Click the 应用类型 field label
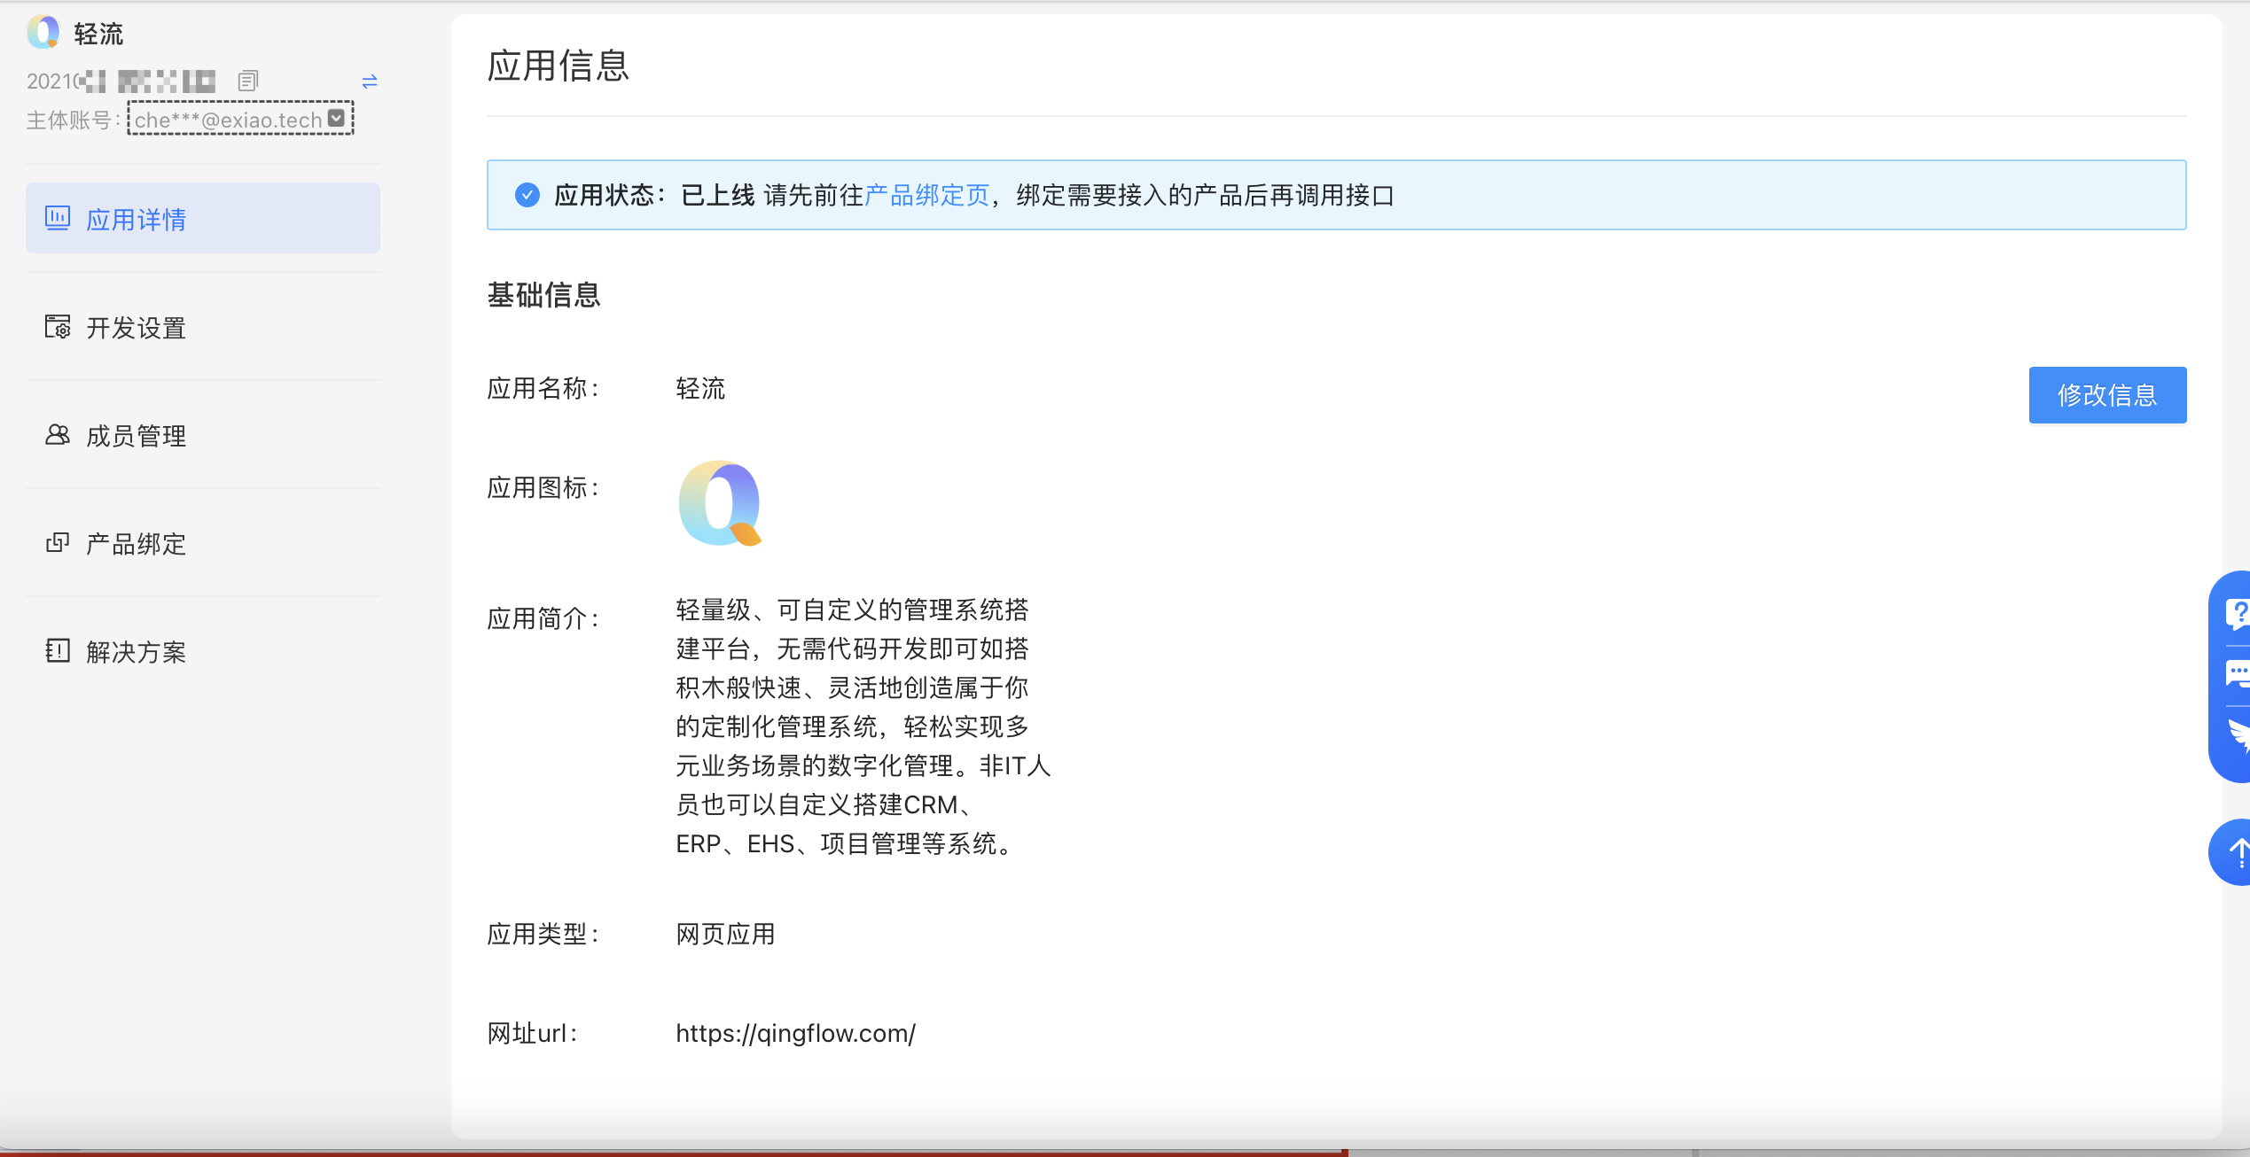This screenshot has width=2250, height=1157. pos(543,934)
